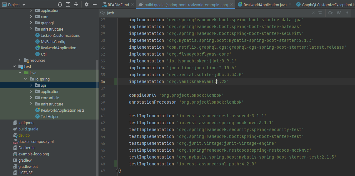355x176 pixels.
Task: Open Project panel settings gear
Action: click(87, 4)
